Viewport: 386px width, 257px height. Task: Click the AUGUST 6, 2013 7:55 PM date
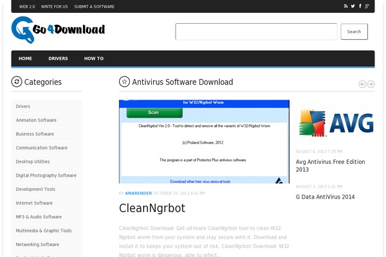(x=319, y=152)
